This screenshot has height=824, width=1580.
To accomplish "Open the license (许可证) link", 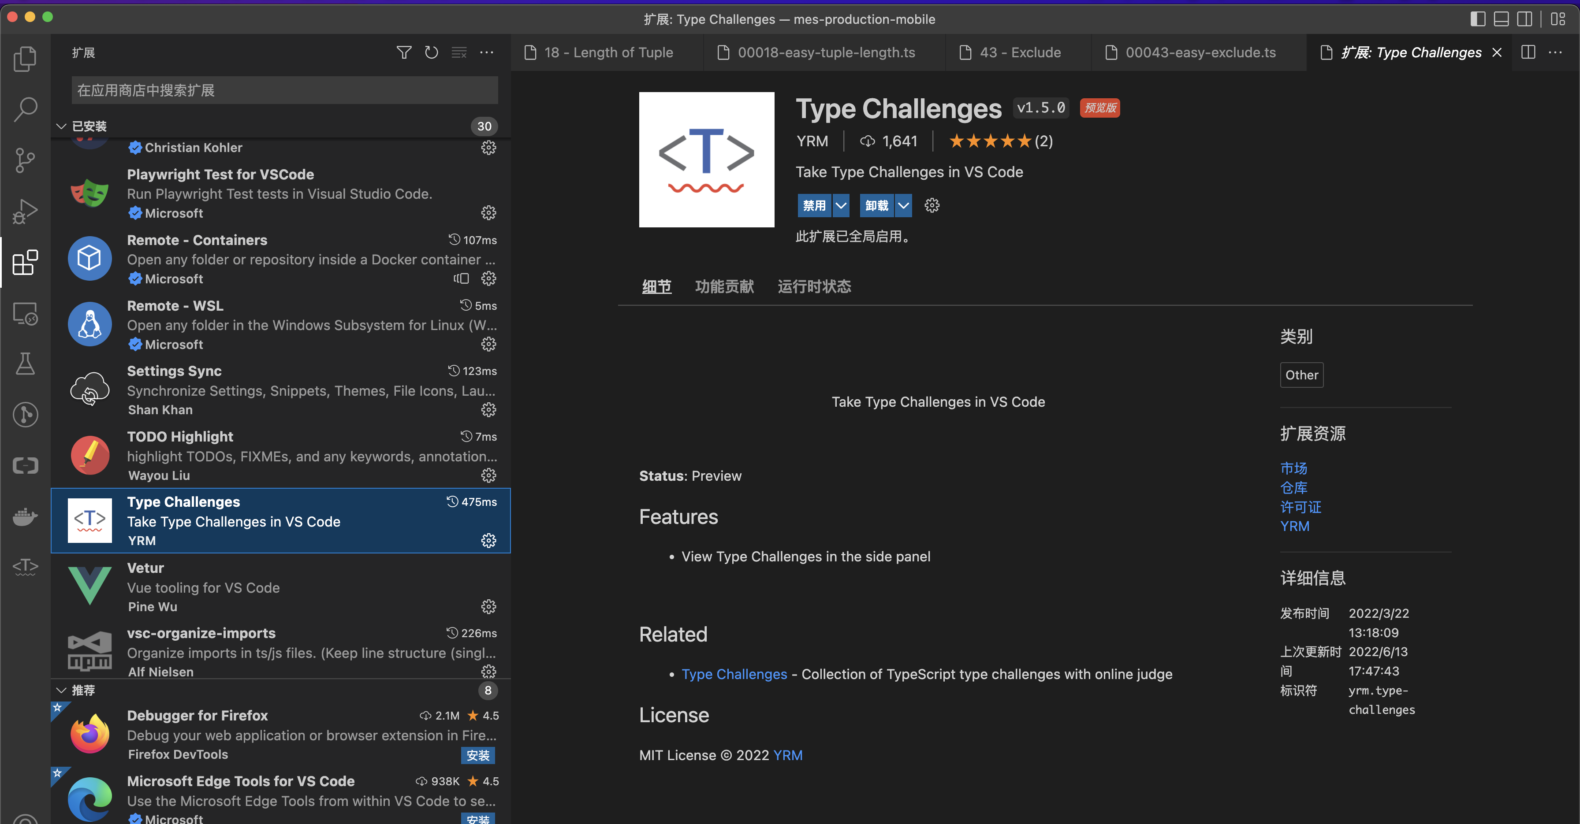I will [1301, 507].
